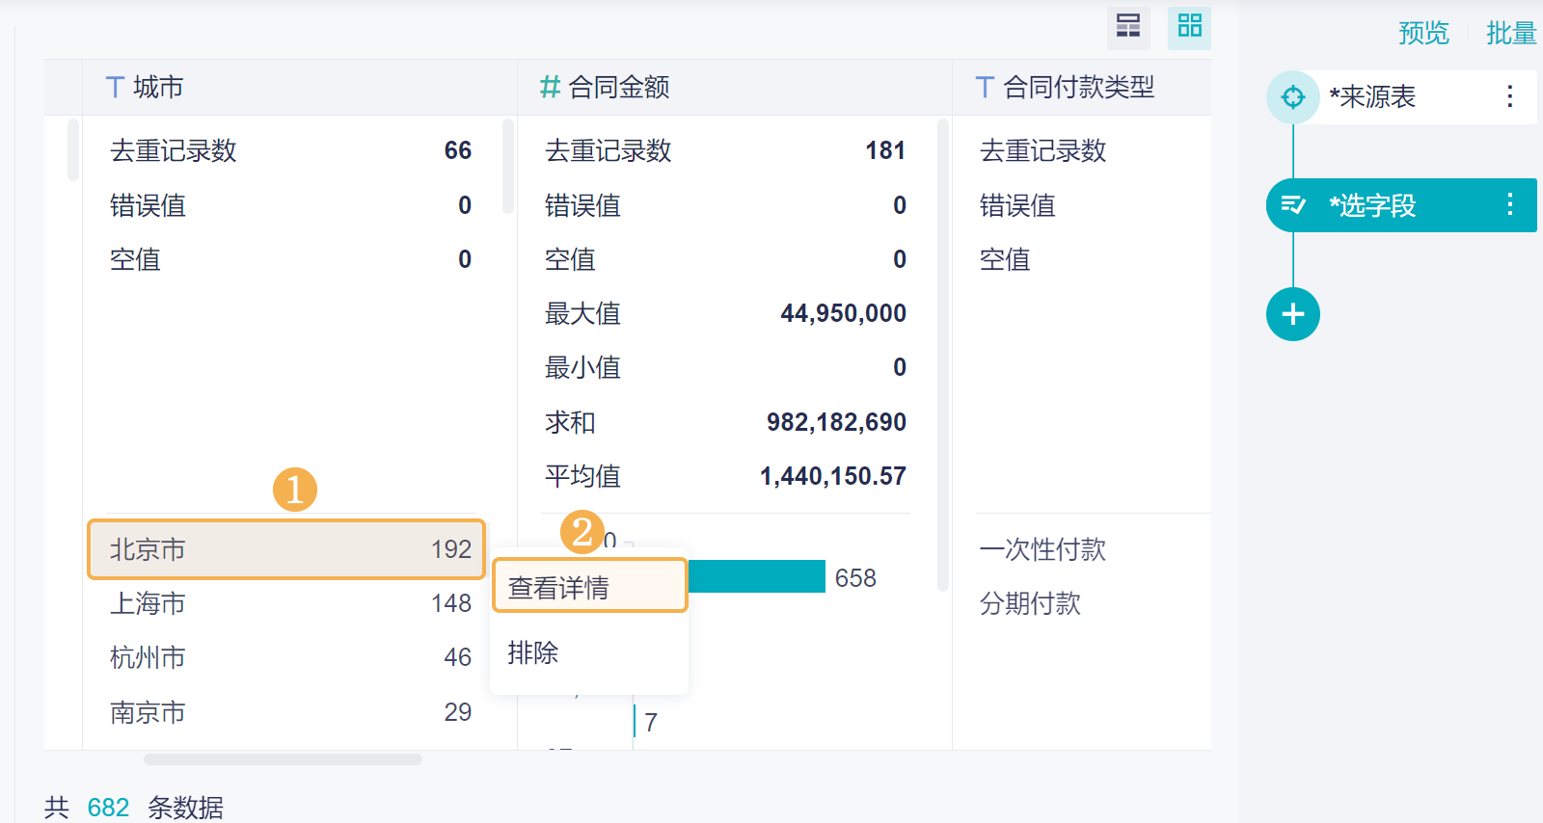The height and width of the screenshot is (823, 1543).
Task: Click the 来源表 node circle icon
Action: 1292,97
